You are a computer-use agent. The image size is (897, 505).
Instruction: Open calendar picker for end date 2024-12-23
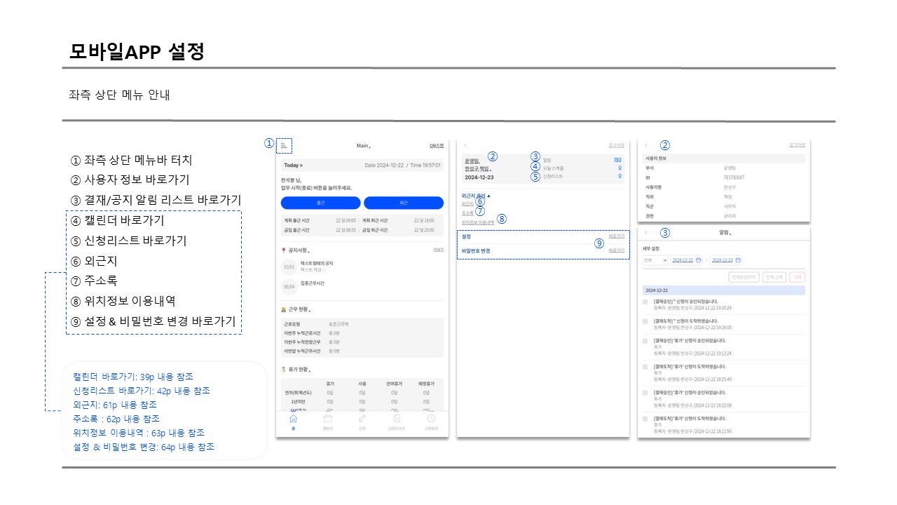[x=738, y=260]
